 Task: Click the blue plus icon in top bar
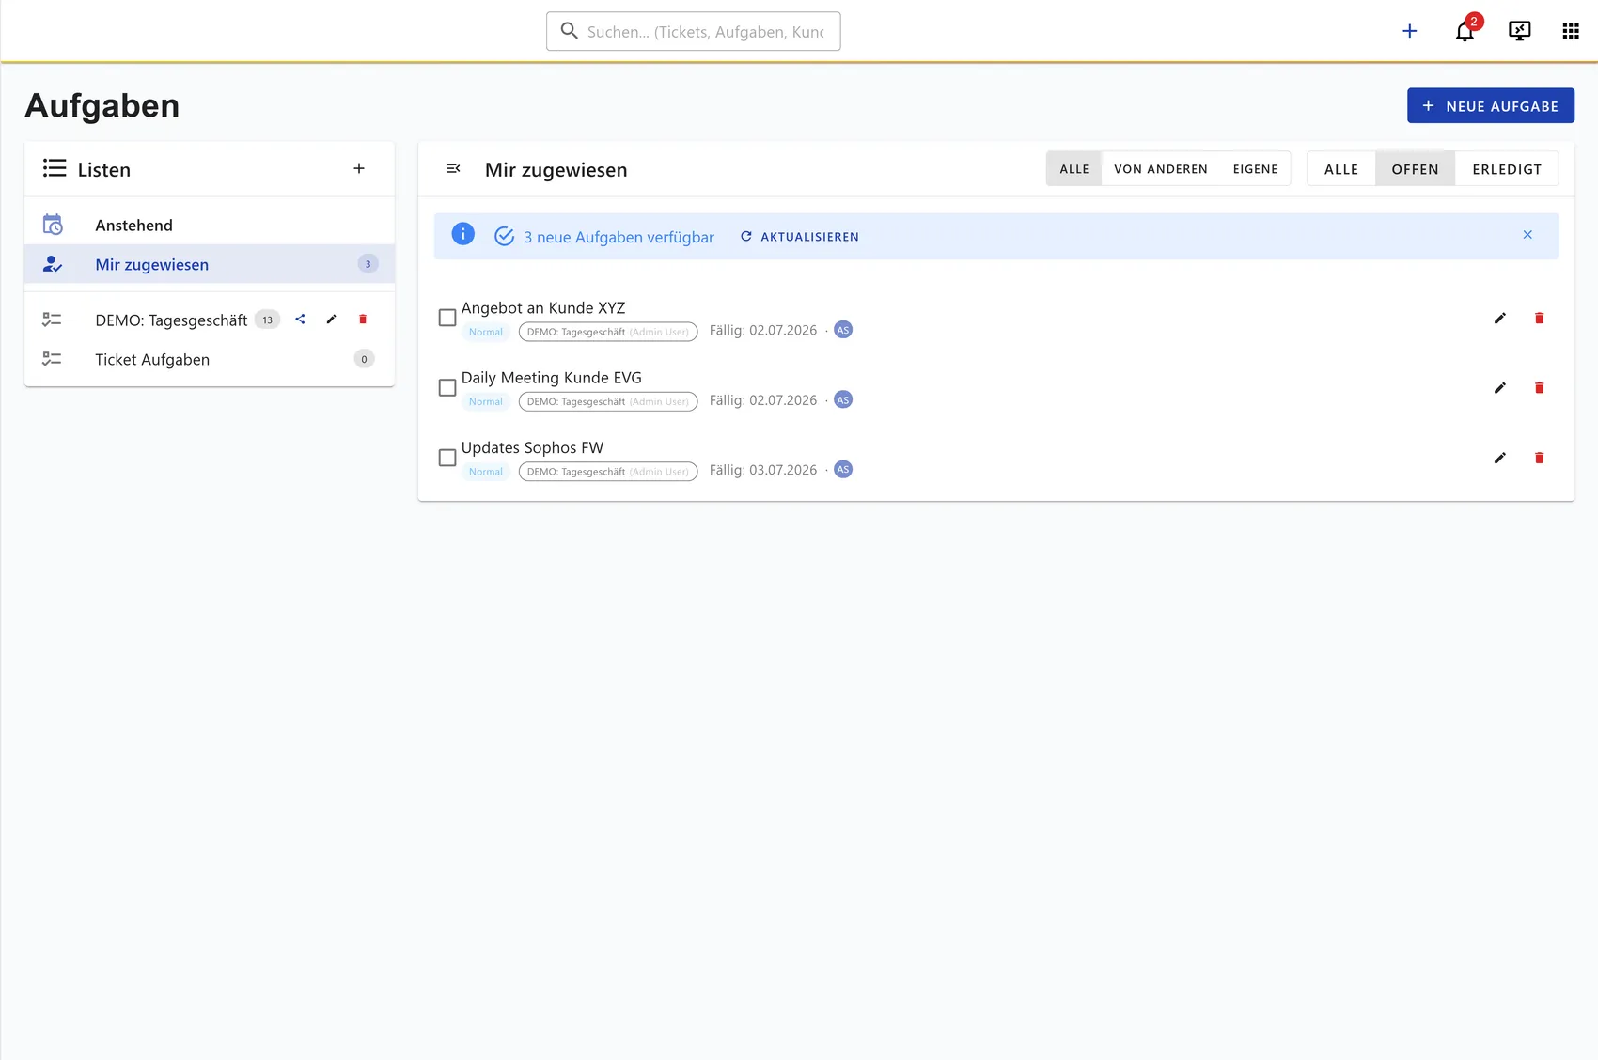(x=1409, y=31)
